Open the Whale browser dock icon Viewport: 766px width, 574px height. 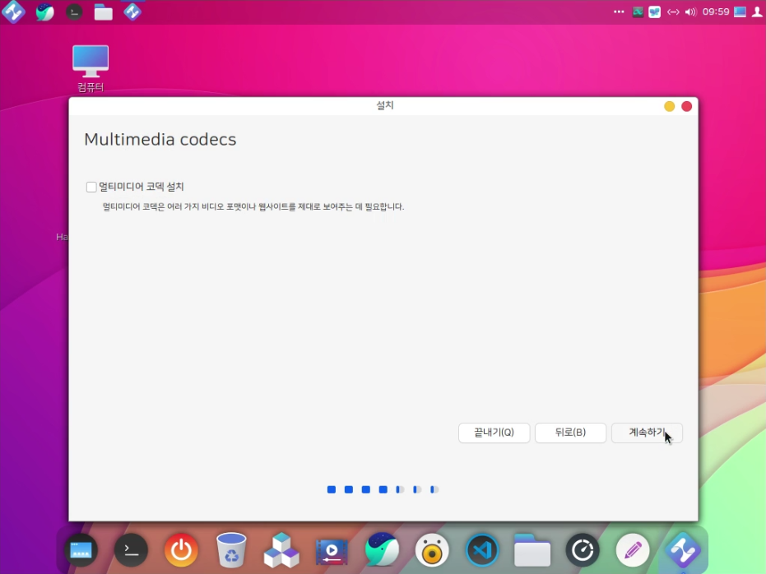click(x=382, y=549)
